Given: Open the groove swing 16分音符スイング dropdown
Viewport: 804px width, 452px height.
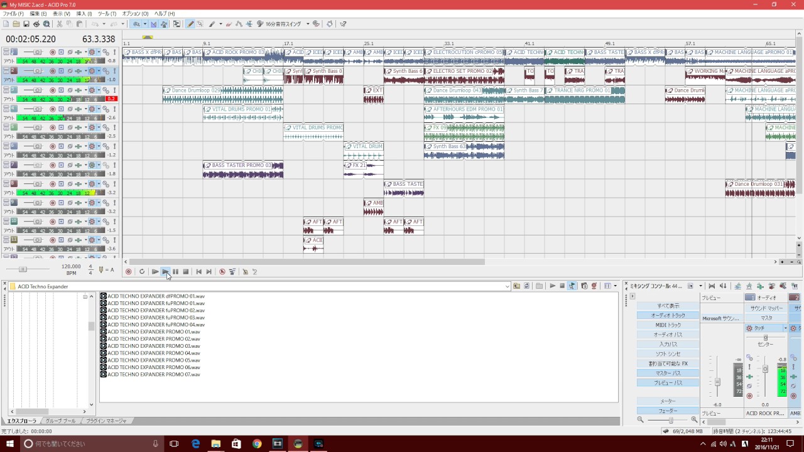Looking at the screenshot, I should point(308,24).
